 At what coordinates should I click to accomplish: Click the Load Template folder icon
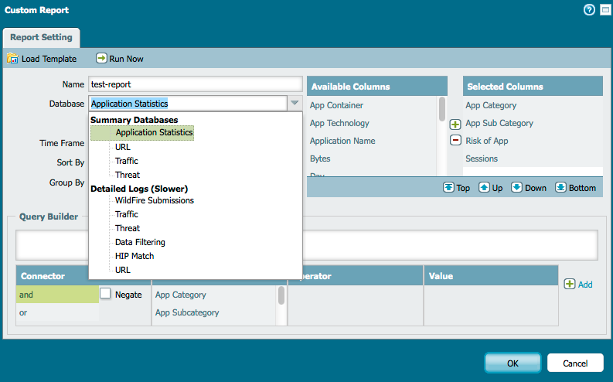[x=12, y=59]
